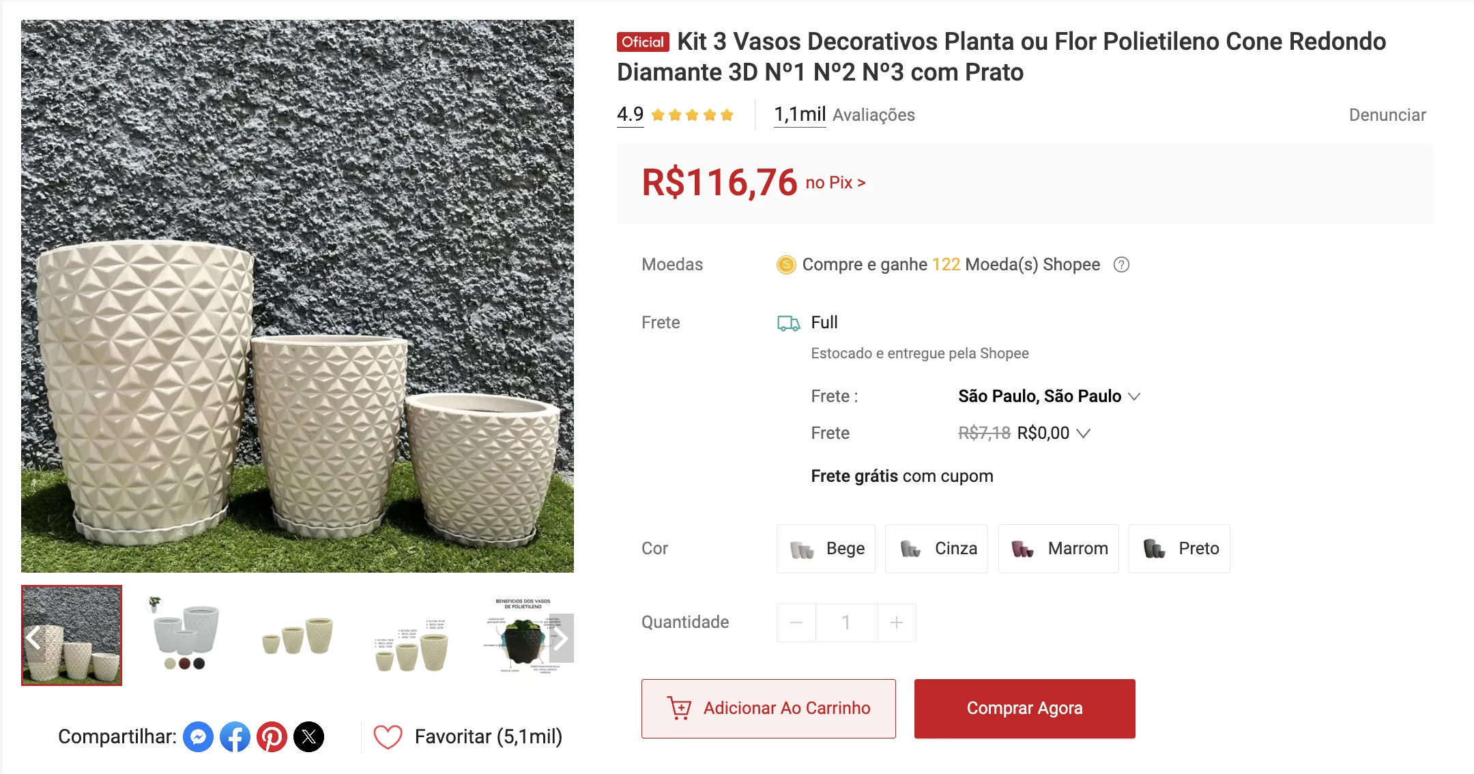This screenshot has height=774, width=1474.
Task: Open the no Pix price link
Action: 833,182
